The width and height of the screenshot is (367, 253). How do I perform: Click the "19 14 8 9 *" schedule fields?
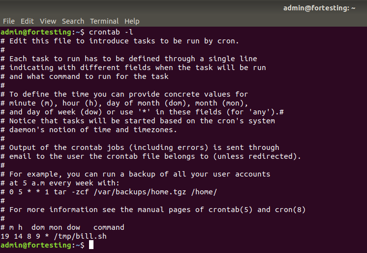[27, 236]
